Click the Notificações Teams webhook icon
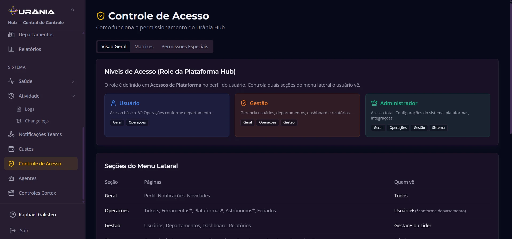Viewport: 512px width, 239px height. click(11, 134)
